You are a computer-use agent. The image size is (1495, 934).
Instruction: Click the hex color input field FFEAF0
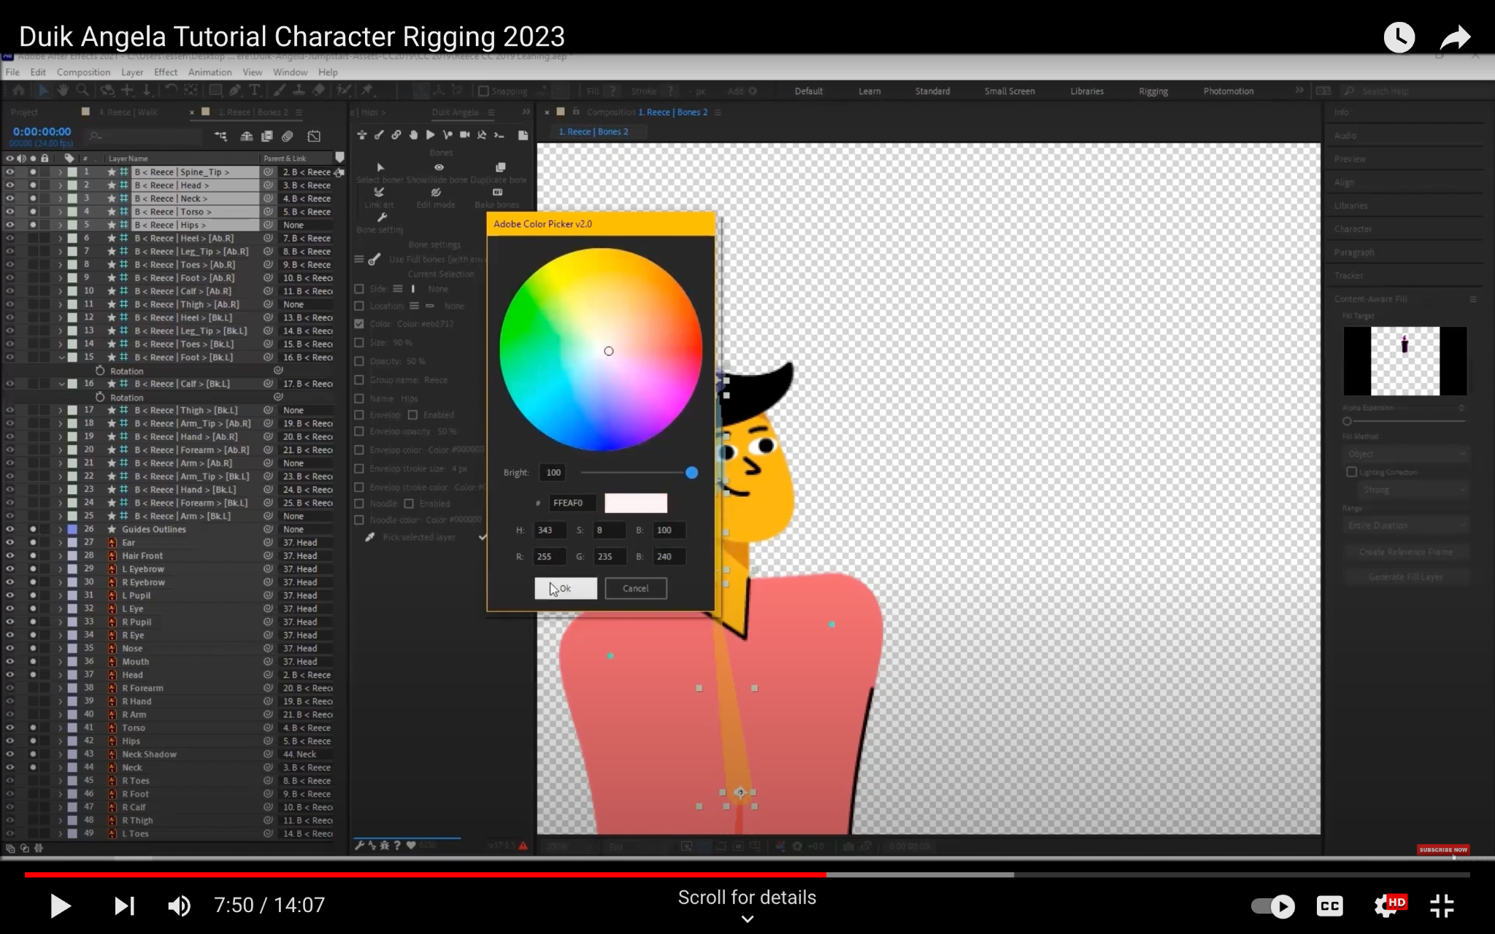click(x=572, y=503)
